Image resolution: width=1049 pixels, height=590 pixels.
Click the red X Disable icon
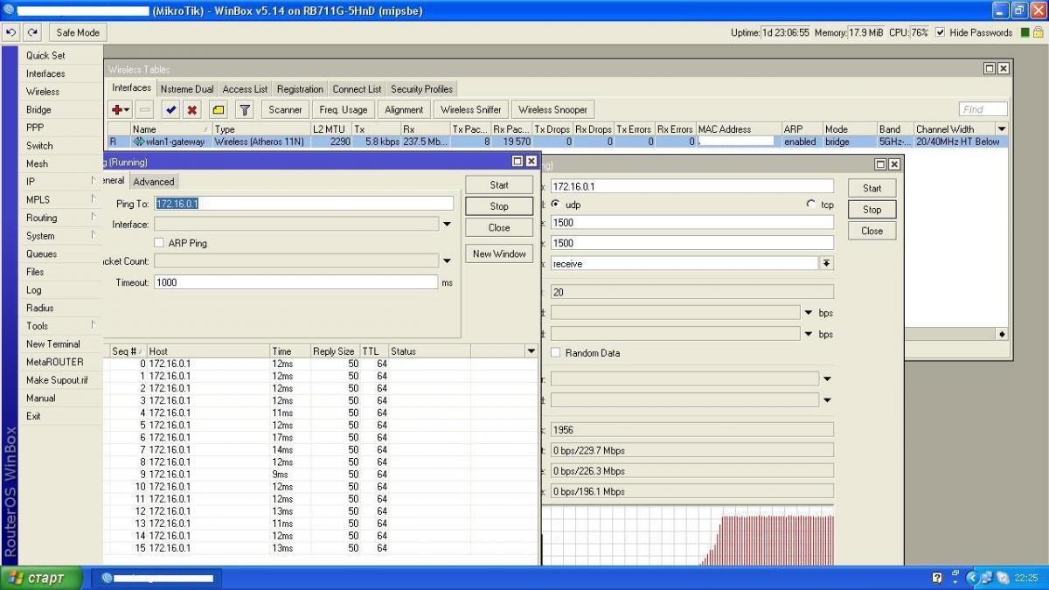click(191, 110)
